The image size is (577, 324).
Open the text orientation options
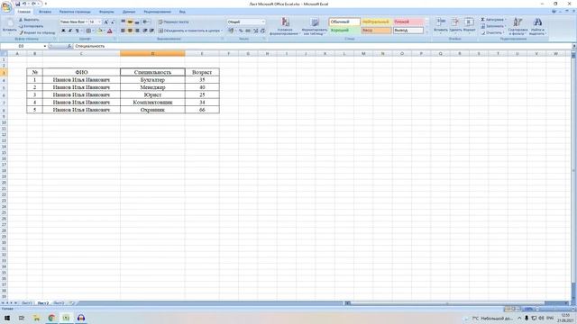click(146, 22)
